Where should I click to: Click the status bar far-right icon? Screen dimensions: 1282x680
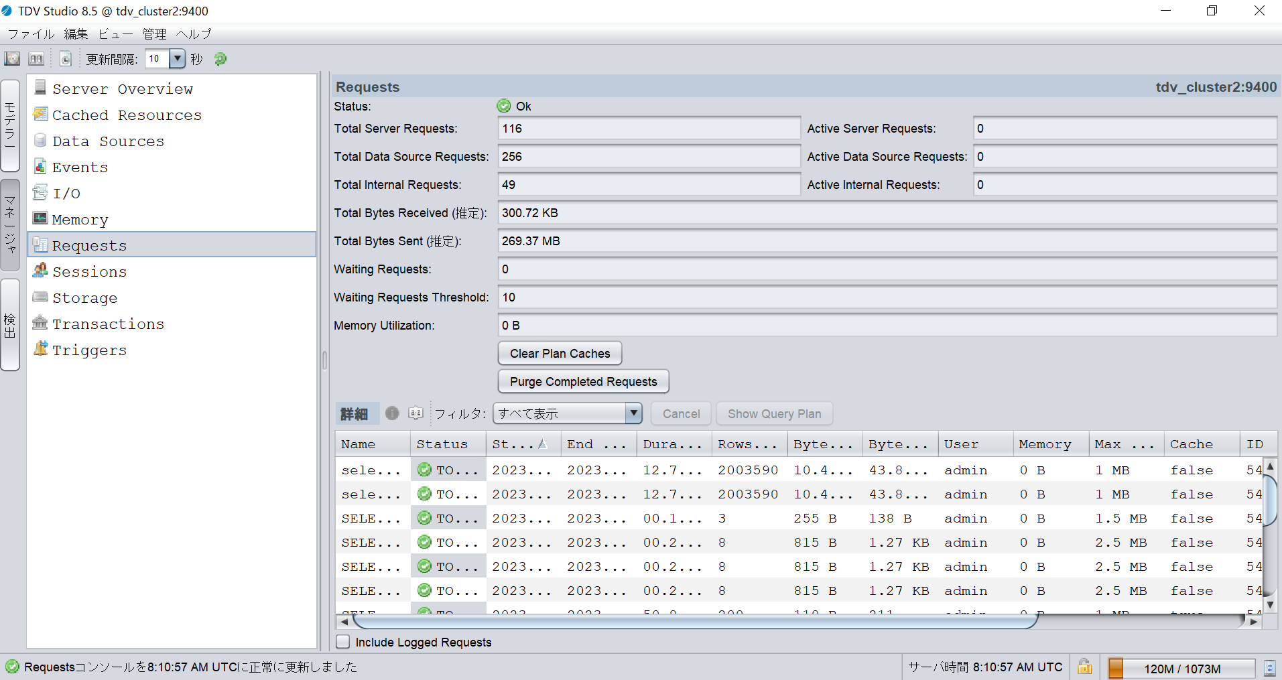(x=1269, y=668)
